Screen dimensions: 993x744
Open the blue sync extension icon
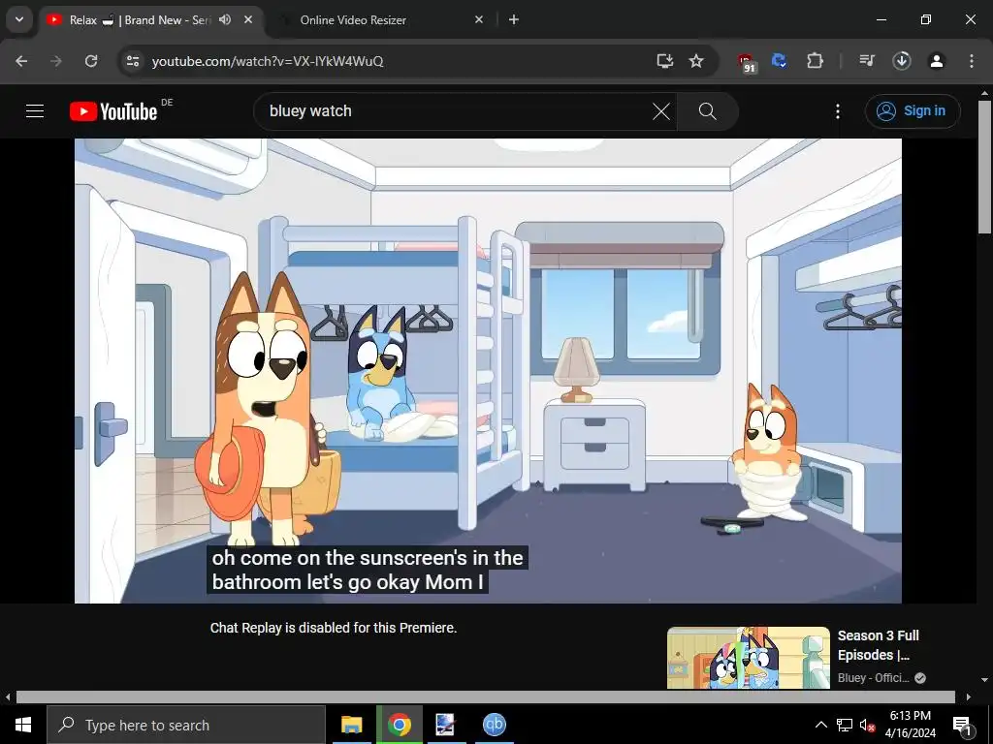pos(780,61)
